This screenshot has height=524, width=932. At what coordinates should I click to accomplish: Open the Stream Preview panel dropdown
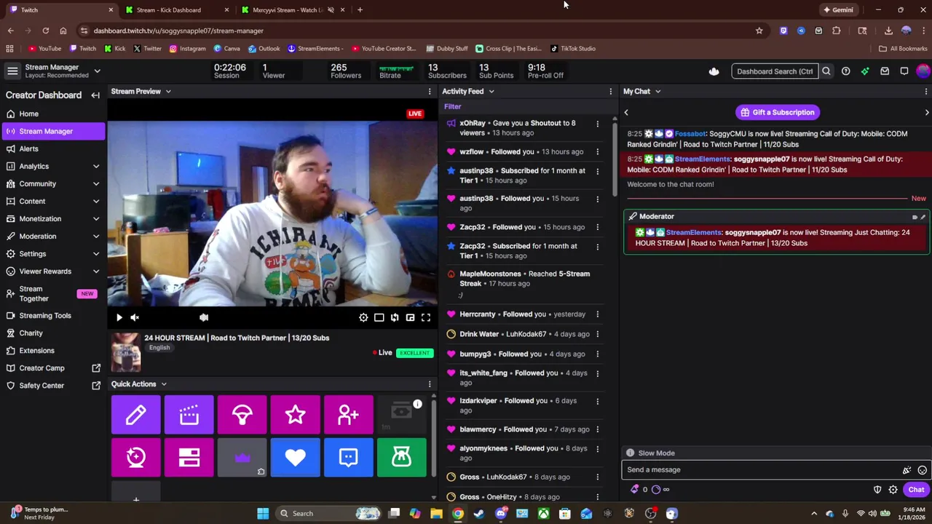coord(168,92)
